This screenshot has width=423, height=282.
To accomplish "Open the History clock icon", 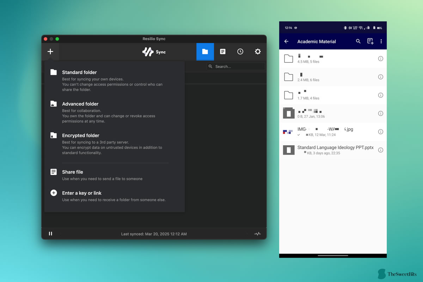I will 240,51.
